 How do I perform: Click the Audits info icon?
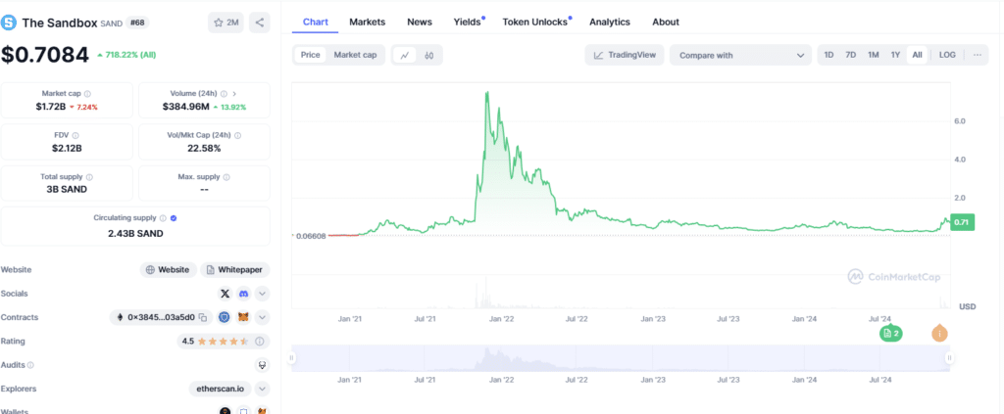pos(30,365)
